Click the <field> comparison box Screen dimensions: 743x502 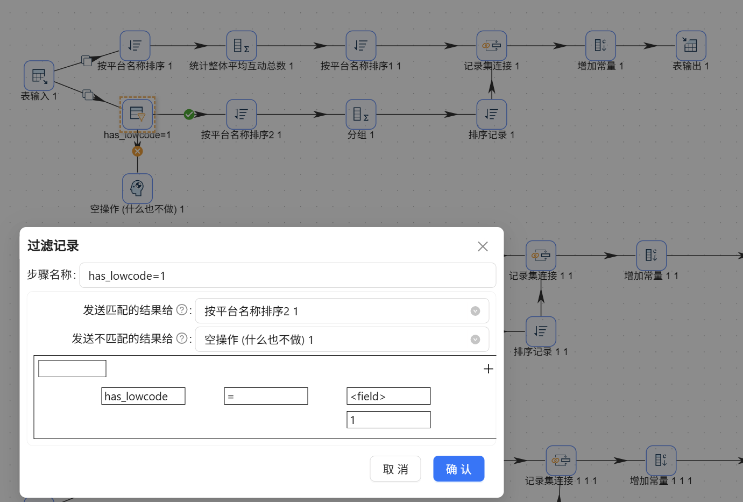pos(388,396)
